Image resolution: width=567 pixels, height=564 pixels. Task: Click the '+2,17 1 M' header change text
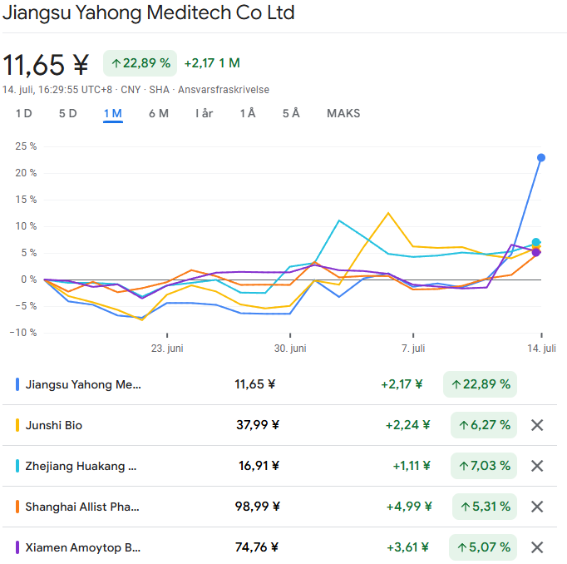click(x=212, y=63)
